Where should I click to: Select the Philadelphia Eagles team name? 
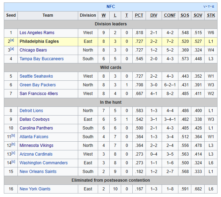39,41
